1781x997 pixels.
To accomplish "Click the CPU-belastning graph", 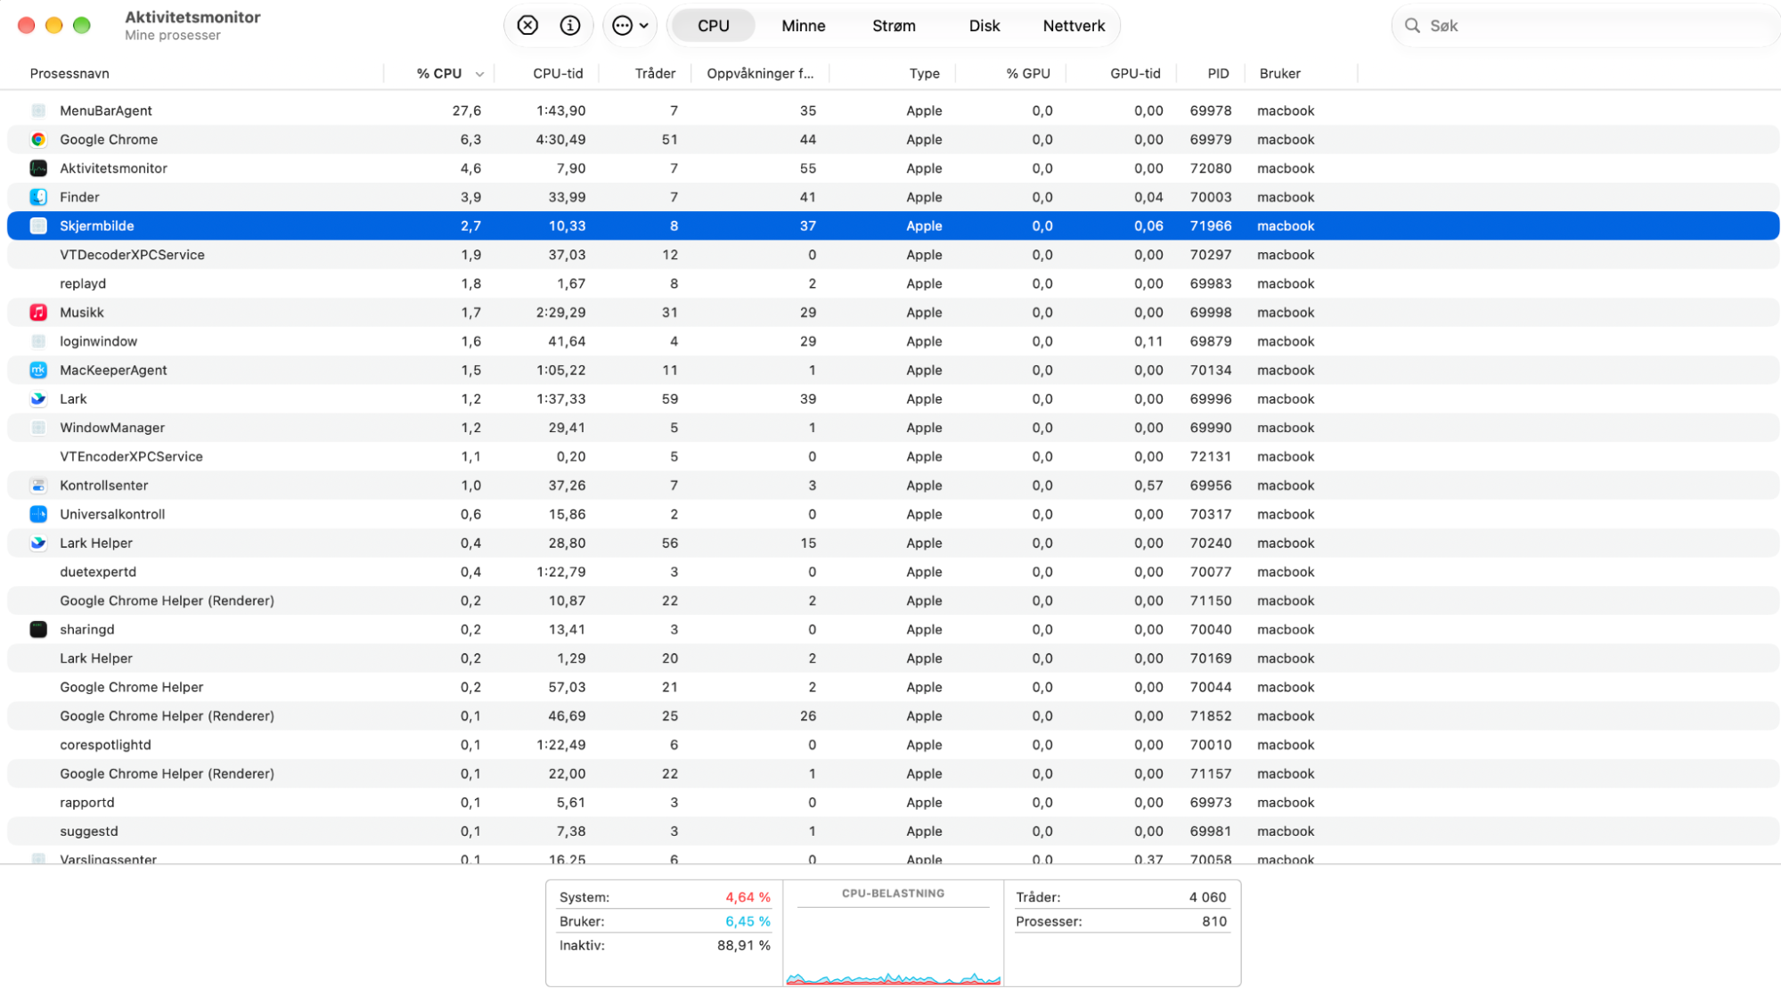I will [x=894, y=933].
